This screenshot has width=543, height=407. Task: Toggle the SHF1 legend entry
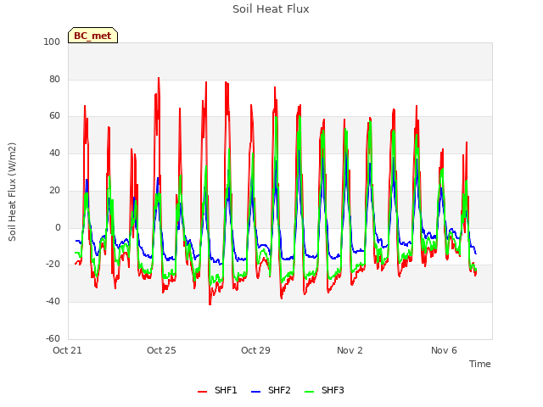tap(217, 390)
